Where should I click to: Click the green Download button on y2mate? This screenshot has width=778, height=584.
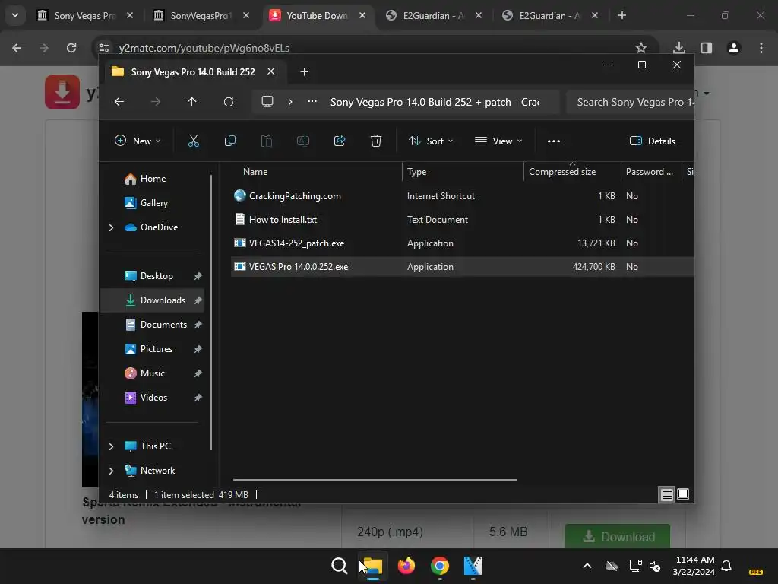pyautogui.click(x=617, y=536)
